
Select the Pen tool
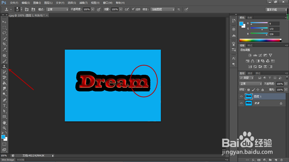4,100
